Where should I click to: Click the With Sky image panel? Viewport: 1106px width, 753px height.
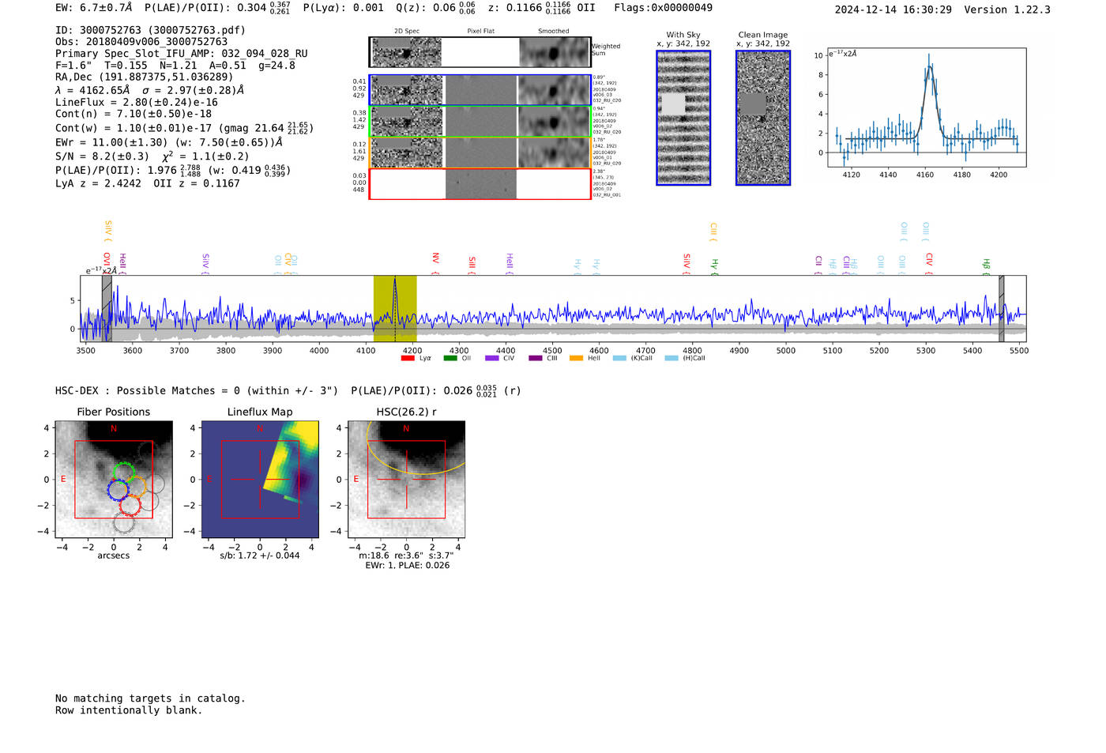click(x=683, y=118)
